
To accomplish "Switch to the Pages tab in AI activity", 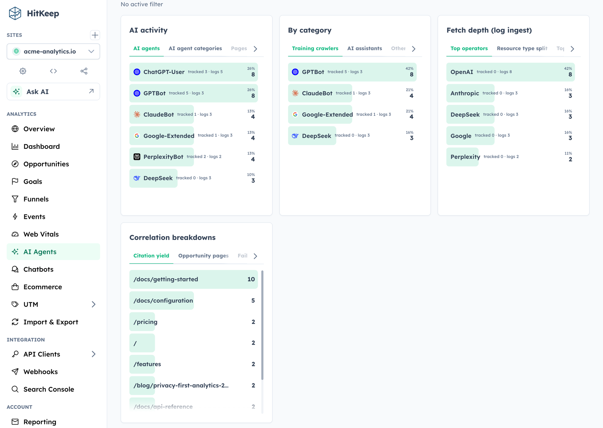I will tap(239, 49).
